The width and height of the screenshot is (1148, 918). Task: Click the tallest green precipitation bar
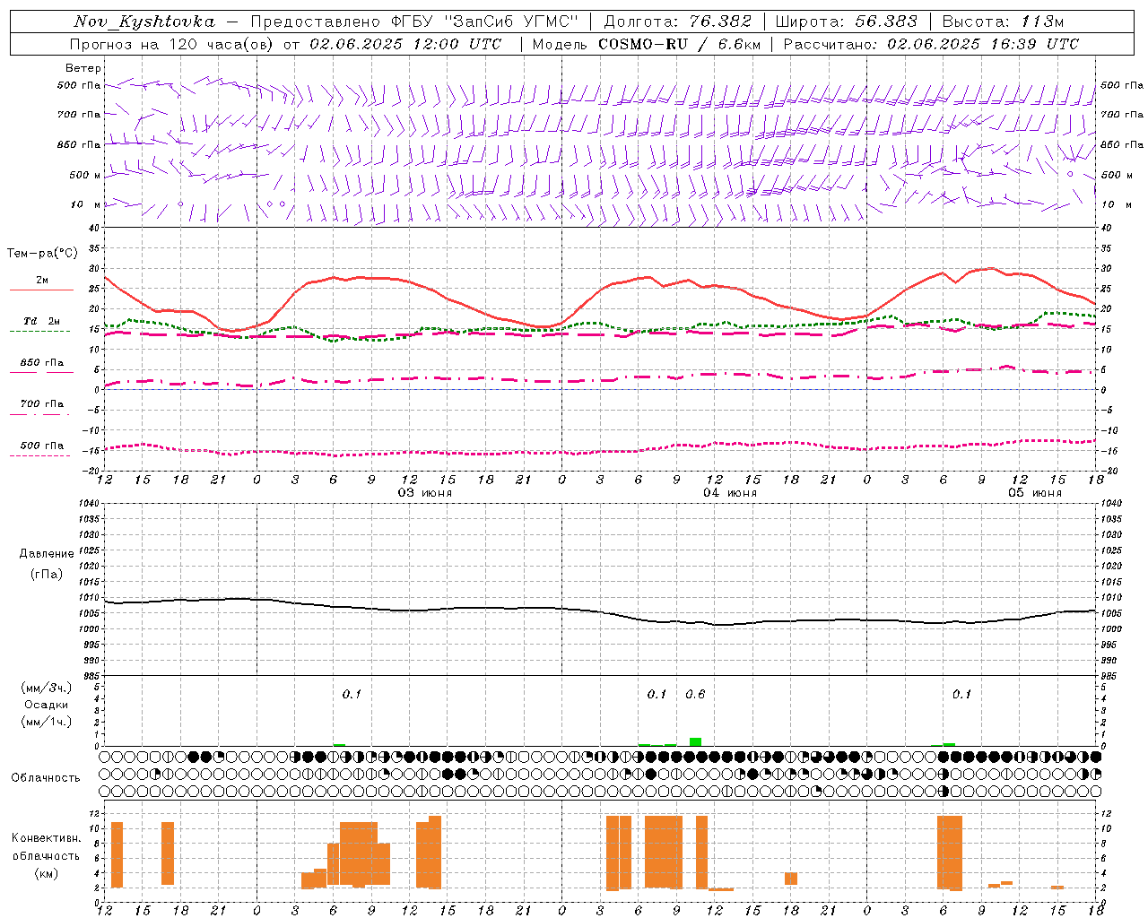pyautogui.click(x=695, y=741)
